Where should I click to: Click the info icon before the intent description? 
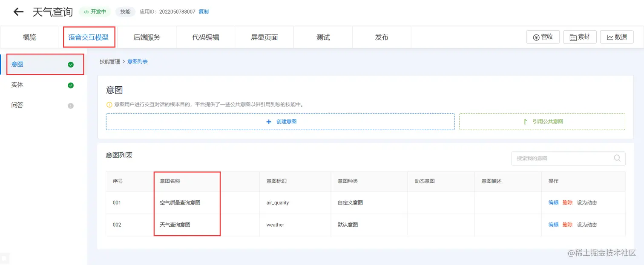109,104
